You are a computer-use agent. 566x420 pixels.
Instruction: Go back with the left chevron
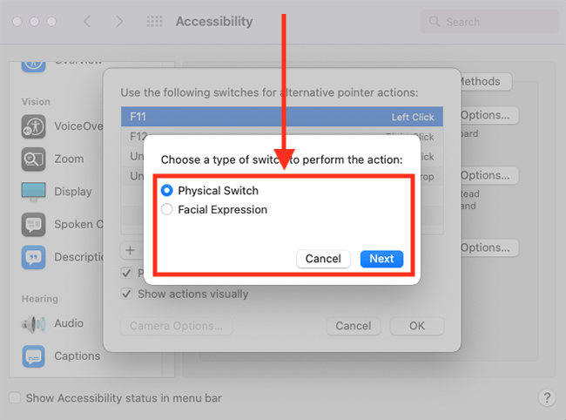[x=87, y=22]
